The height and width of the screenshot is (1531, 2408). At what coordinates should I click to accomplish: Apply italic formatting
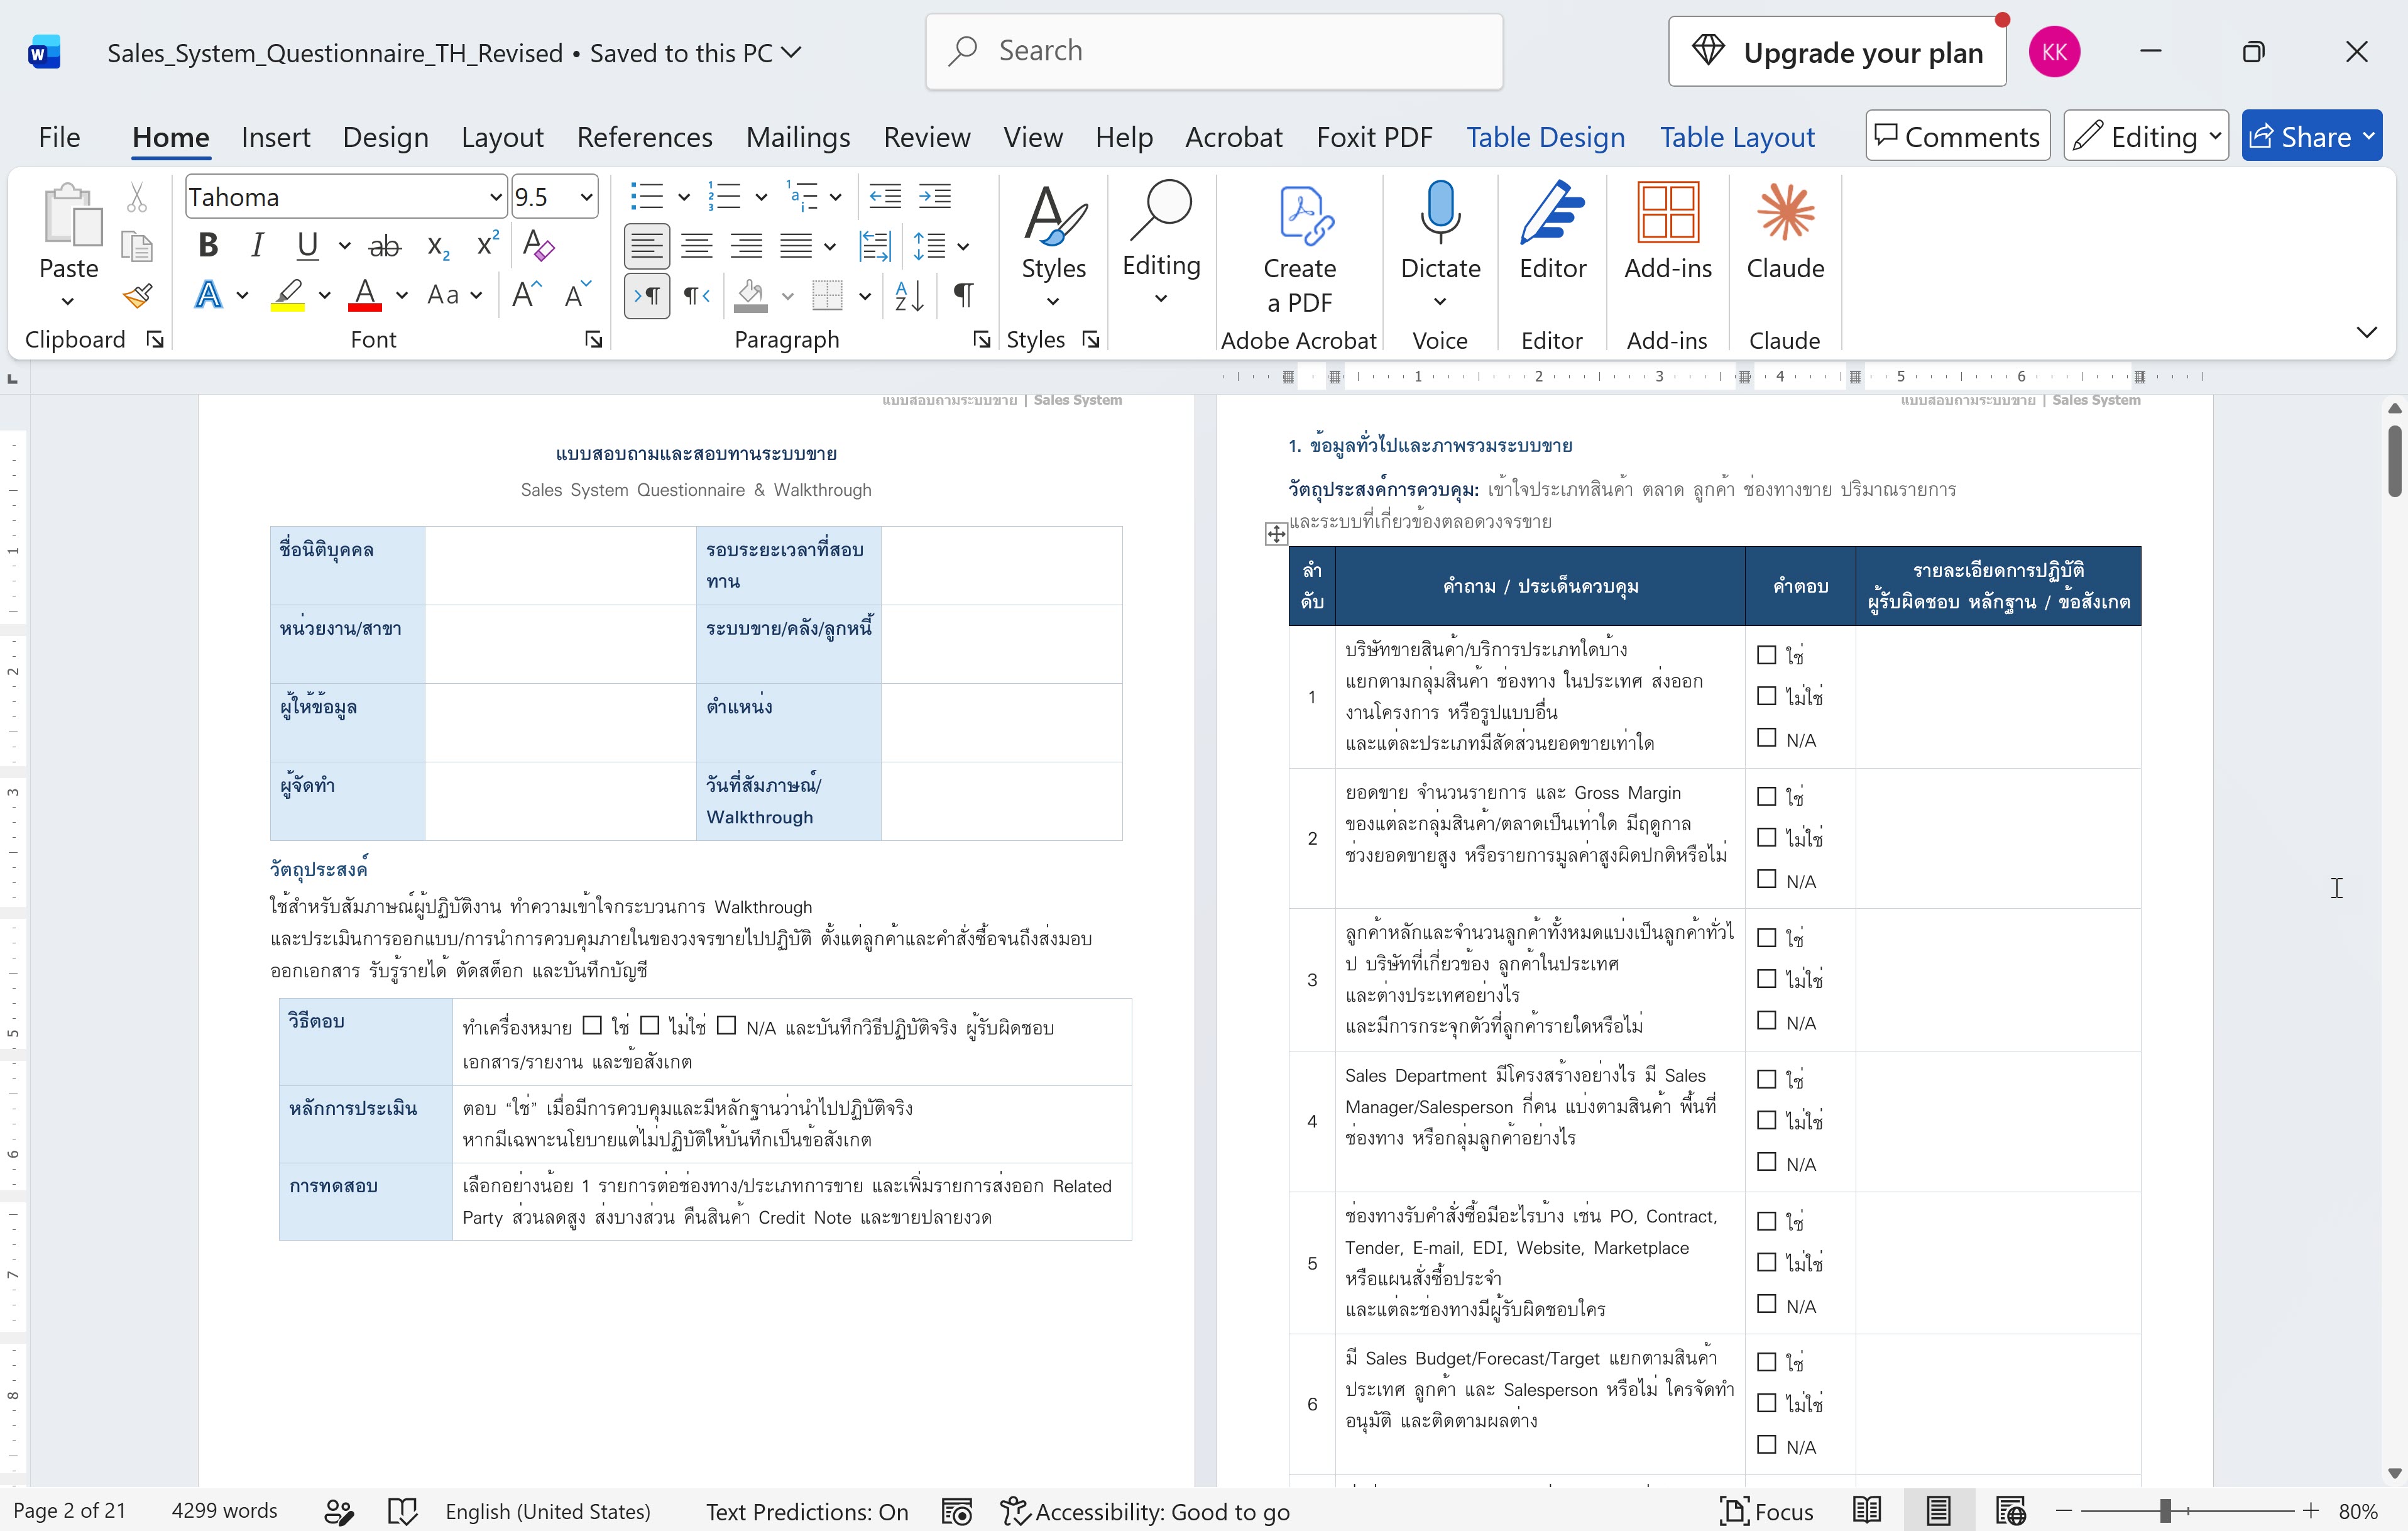(x=257, y=245)
